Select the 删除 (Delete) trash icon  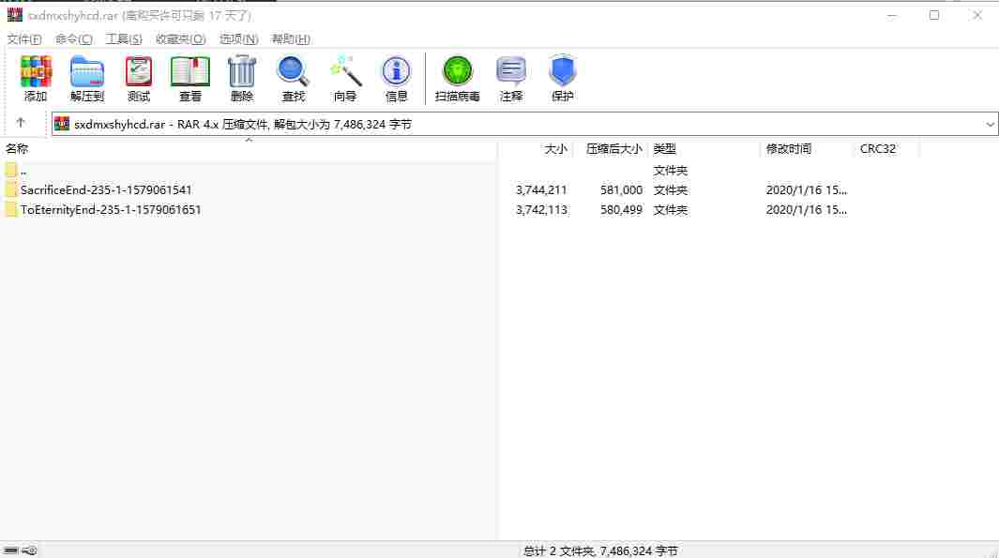click(241, 79)
